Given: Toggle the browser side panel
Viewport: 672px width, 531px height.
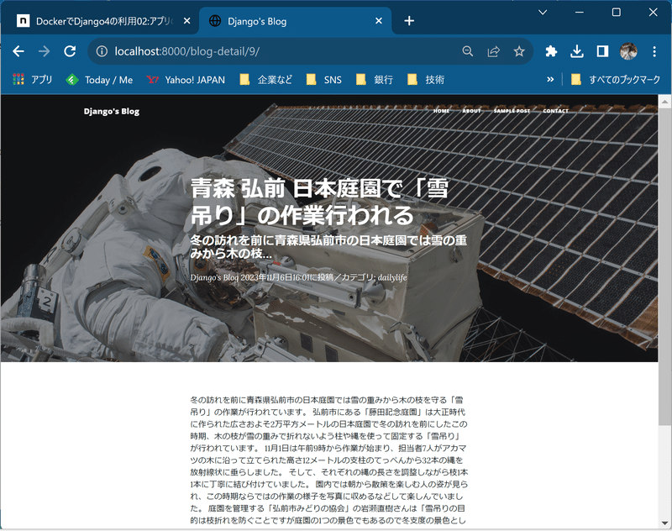Looking at the screenshot, I should [602, 51].
